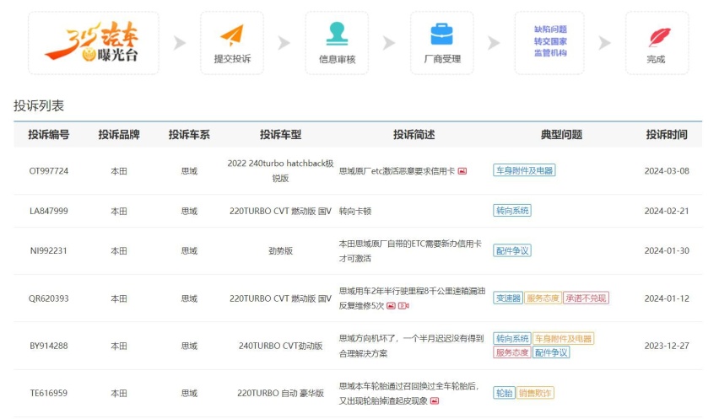719x419 pixels.
Task: Click the stamp 信息审核 icon
Action: 337,34
